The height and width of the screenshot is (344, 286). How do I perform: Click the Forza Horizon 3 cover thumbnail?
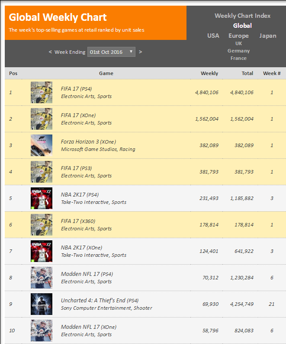tap(42, 145)
